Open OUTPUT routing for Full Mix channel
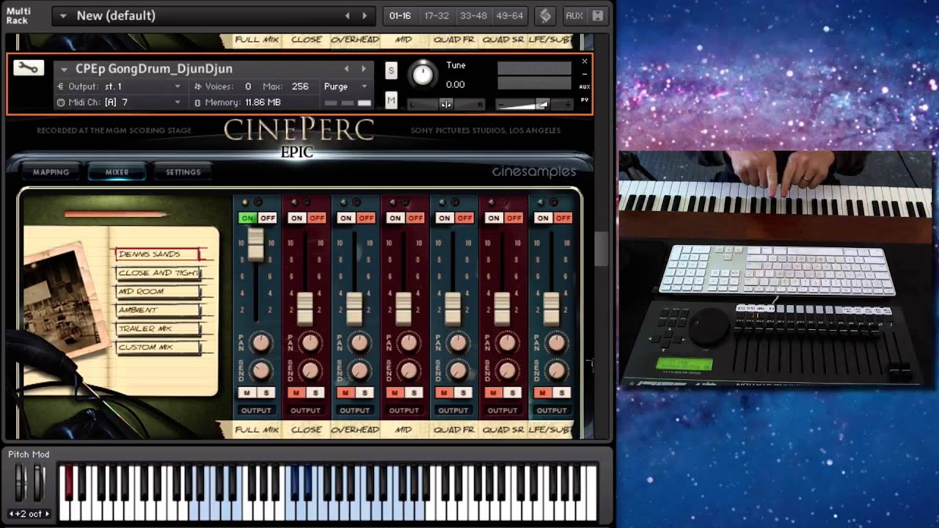Image resolution: width=939 pixels, height=528 pixels. tap(256, 410)
